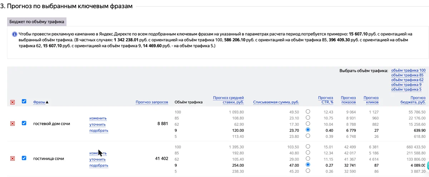The width and height of the screenshot is (429, 177).
Task: Select traffic volume 100 radio for гостевой дом сочи
Action: pyautogui.click(x=308, y=112)
